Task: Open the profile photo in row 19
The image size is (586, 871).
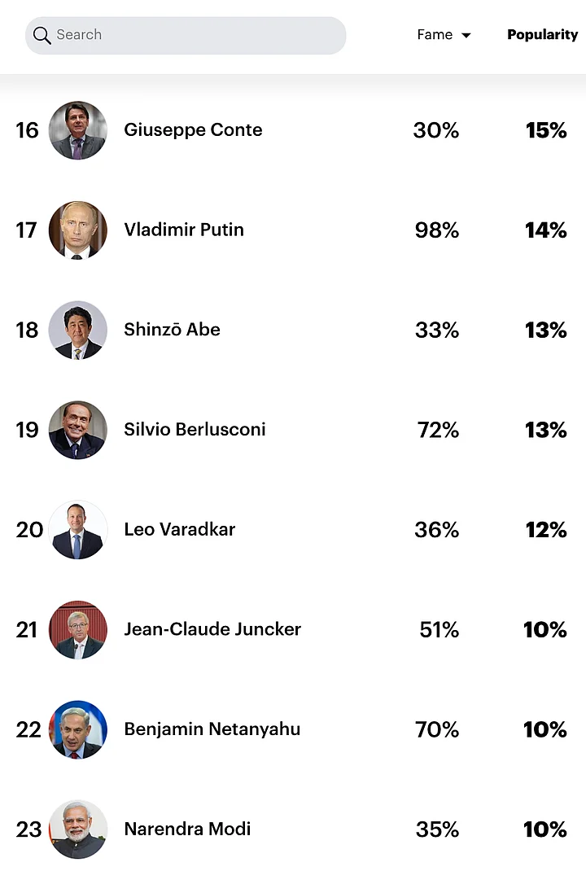Action: point(78,430)
